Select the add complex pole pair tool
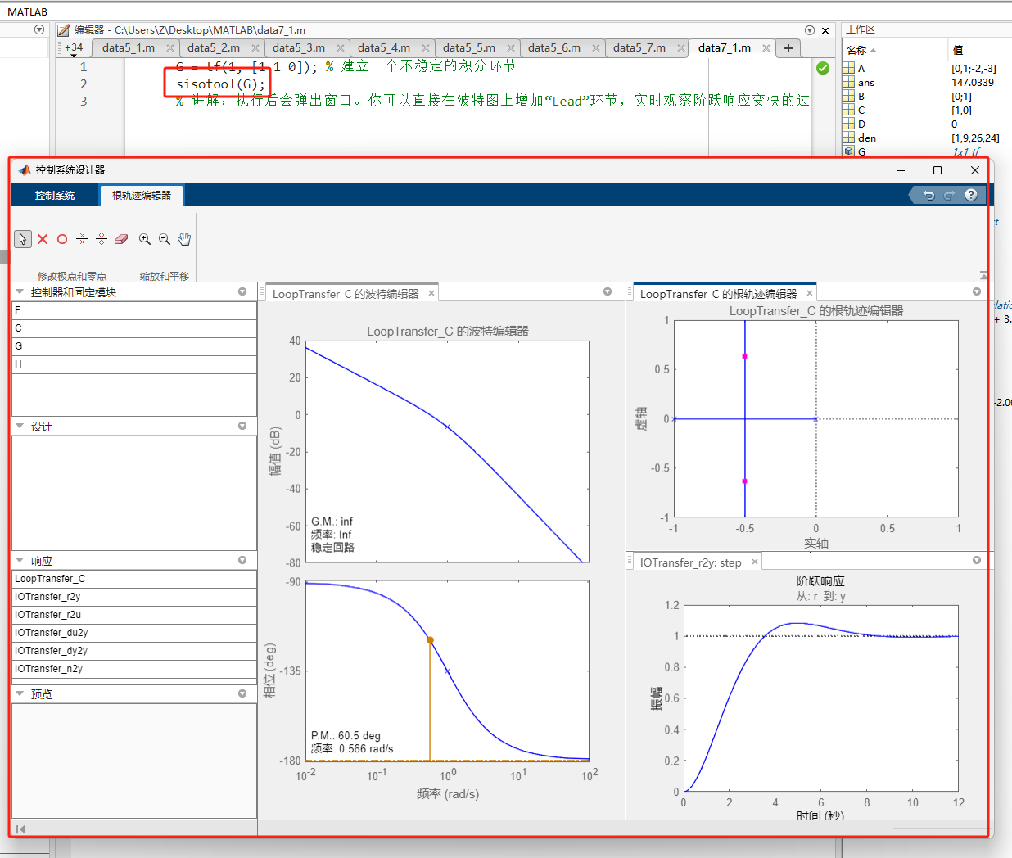 pyautogui.click(x=82, y=239)
